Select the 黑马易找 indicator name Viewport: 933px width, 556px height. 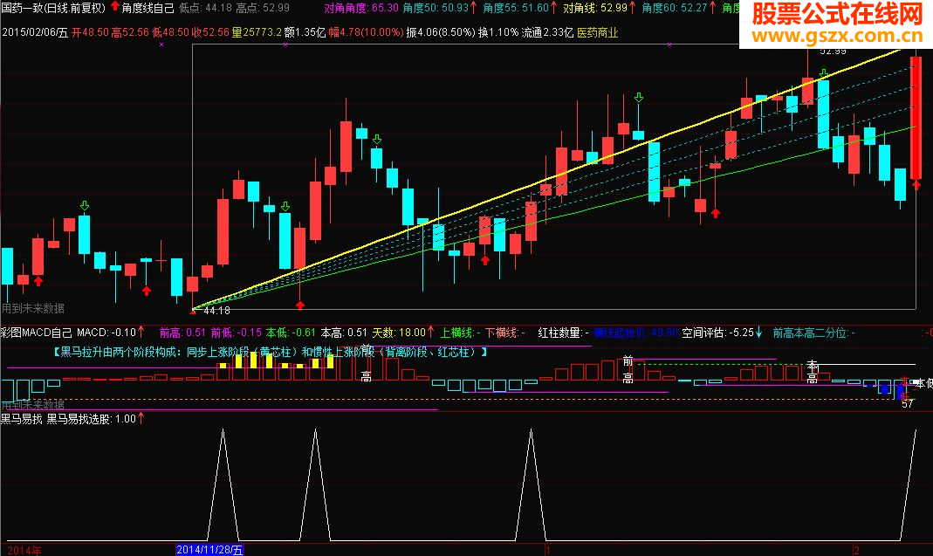pos(22,418)
